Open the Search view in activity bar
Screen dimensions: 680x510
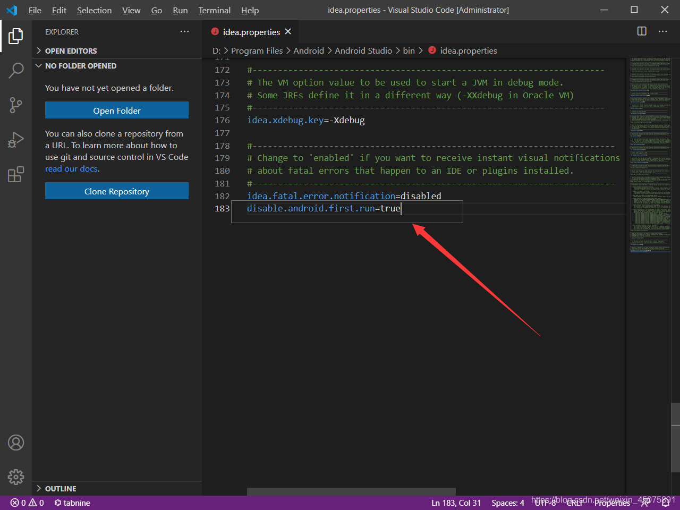click(16, 70)
